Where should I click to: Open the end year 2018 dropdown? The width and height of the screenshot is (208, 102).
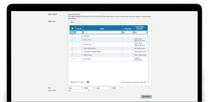pyautogui.click(x=117, y=88)
